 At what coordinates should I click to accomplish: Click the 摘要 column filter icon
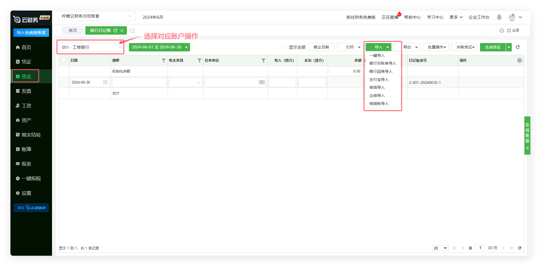(x=163, y=61)
